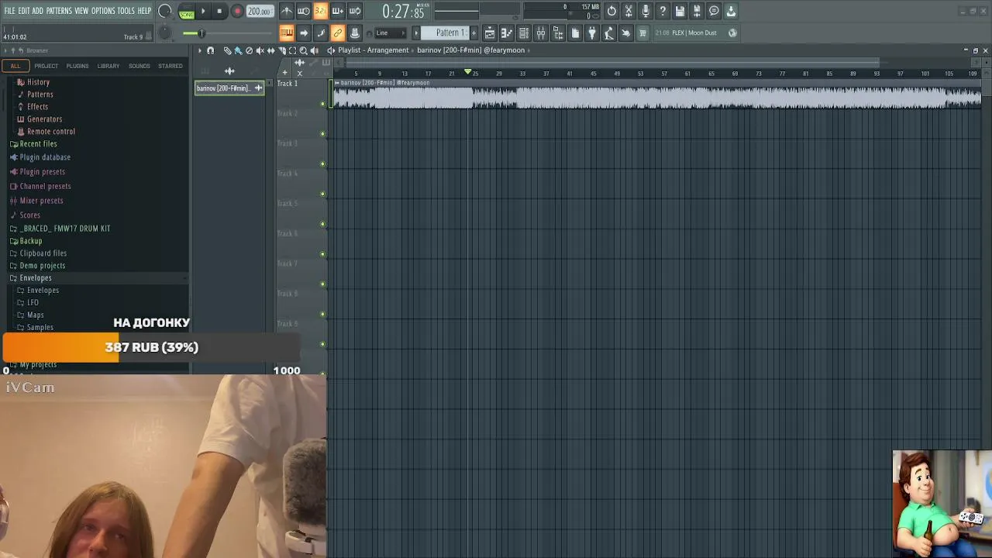Collapse the Envelopes folder in browser

(x=35, y=277)
